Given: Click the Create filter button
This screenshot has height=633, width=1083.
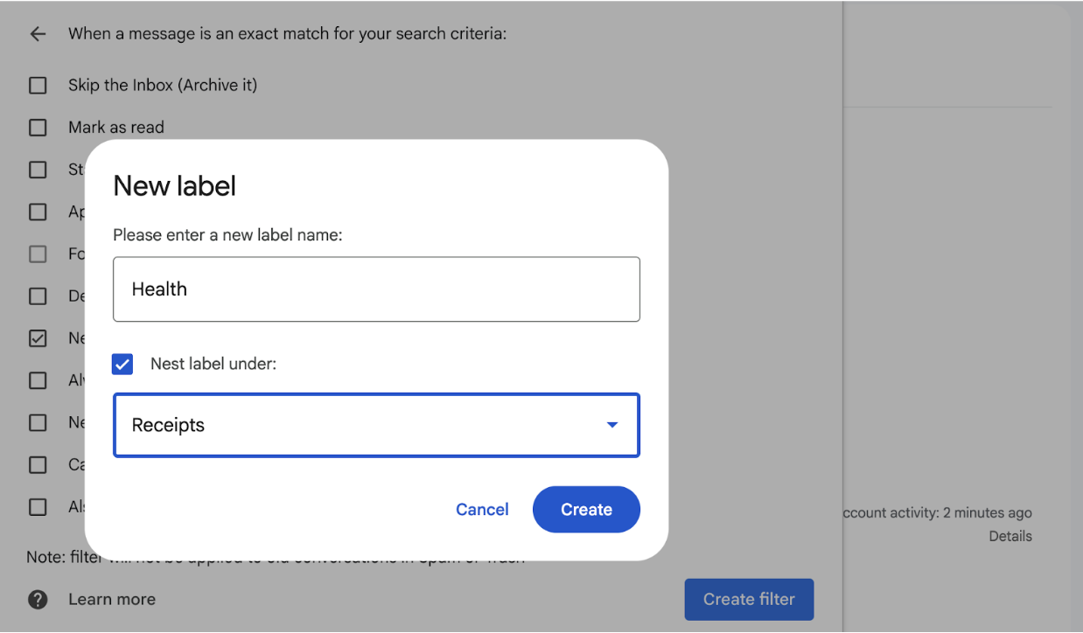Looking at the screenshot, I should click(x=749, y=600).
